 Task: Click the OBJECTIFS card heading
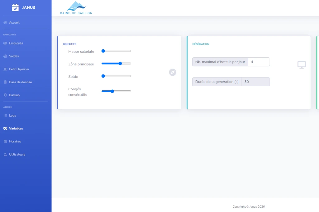(69, 44)
